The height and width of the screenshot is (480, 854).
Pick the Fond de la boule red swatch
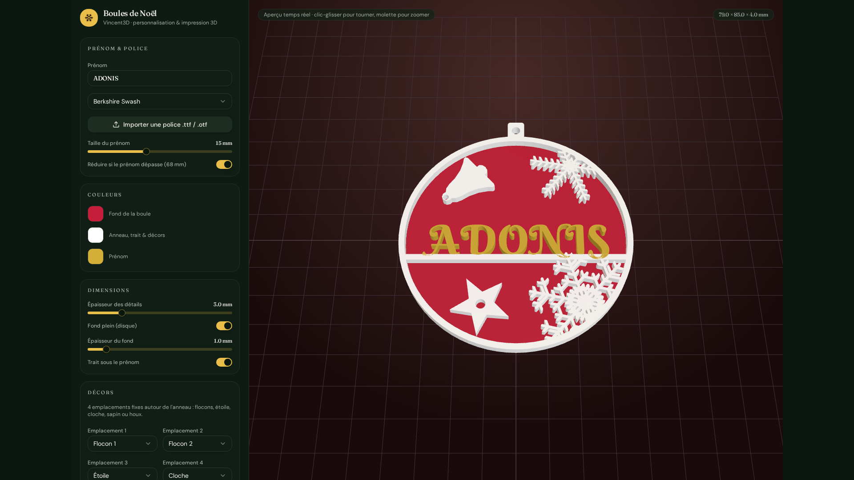96,214
